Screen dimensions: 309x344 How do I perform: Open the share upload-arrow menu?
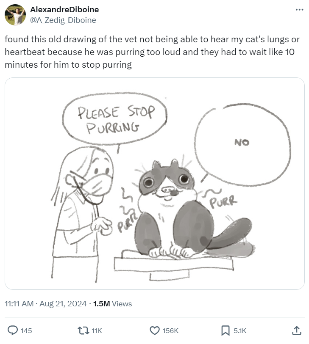pyautogui.click(x=297, y=330)
